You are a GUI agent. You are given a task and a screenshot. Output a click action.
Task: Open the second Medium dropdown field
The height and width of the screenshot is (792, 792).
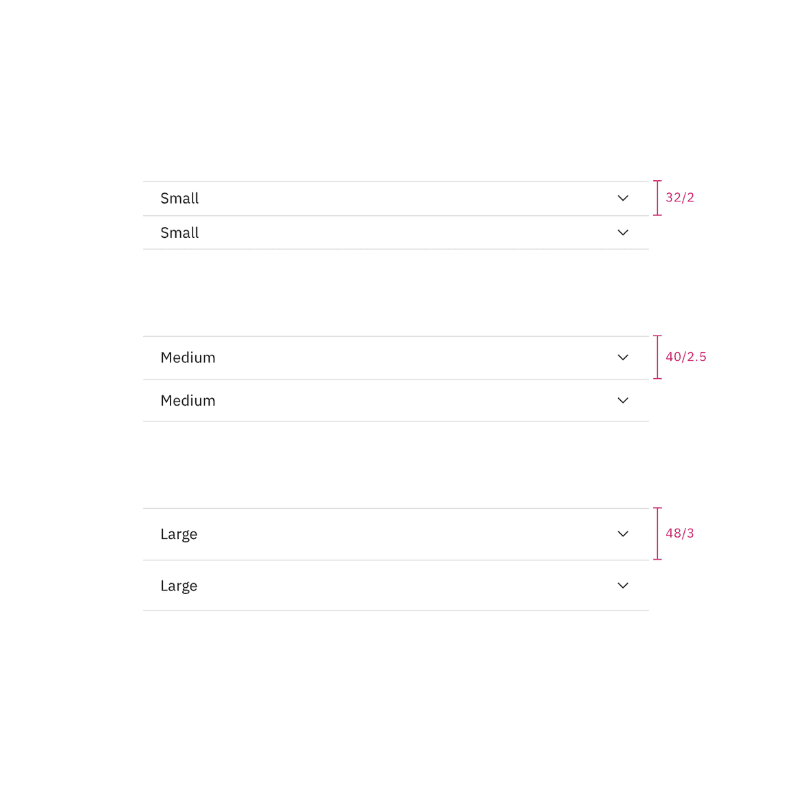pyautogui.click(x=395, y=400)
